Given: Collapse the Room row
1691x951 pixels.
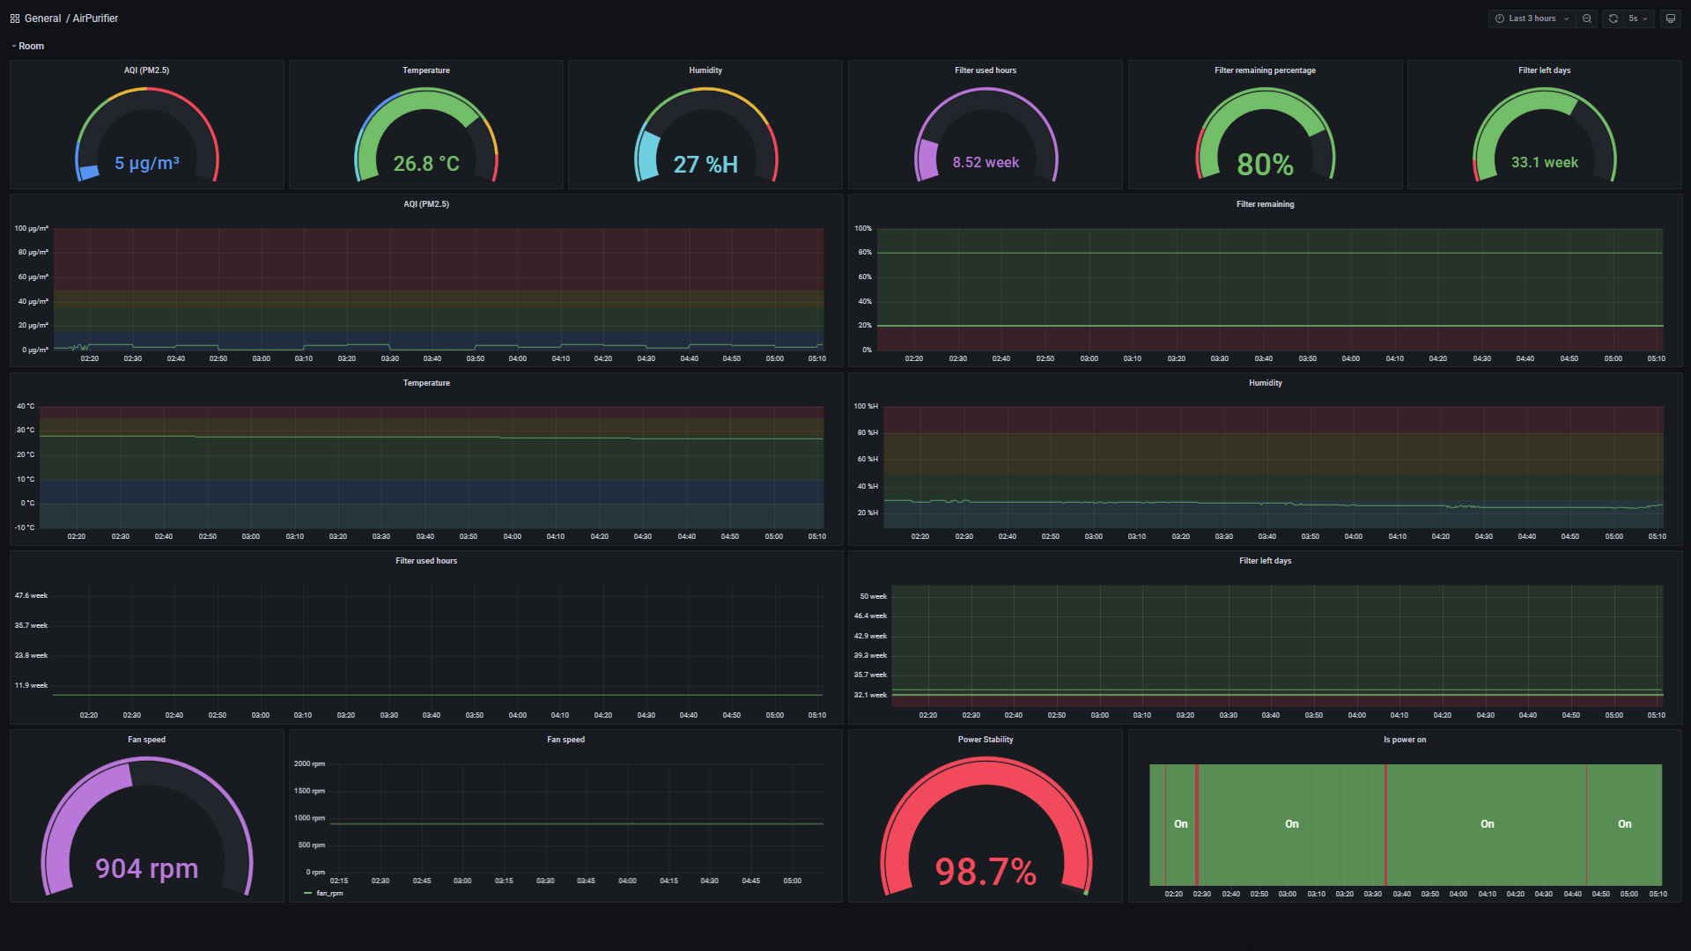Looking at the screenshot, I should point(30,46).
